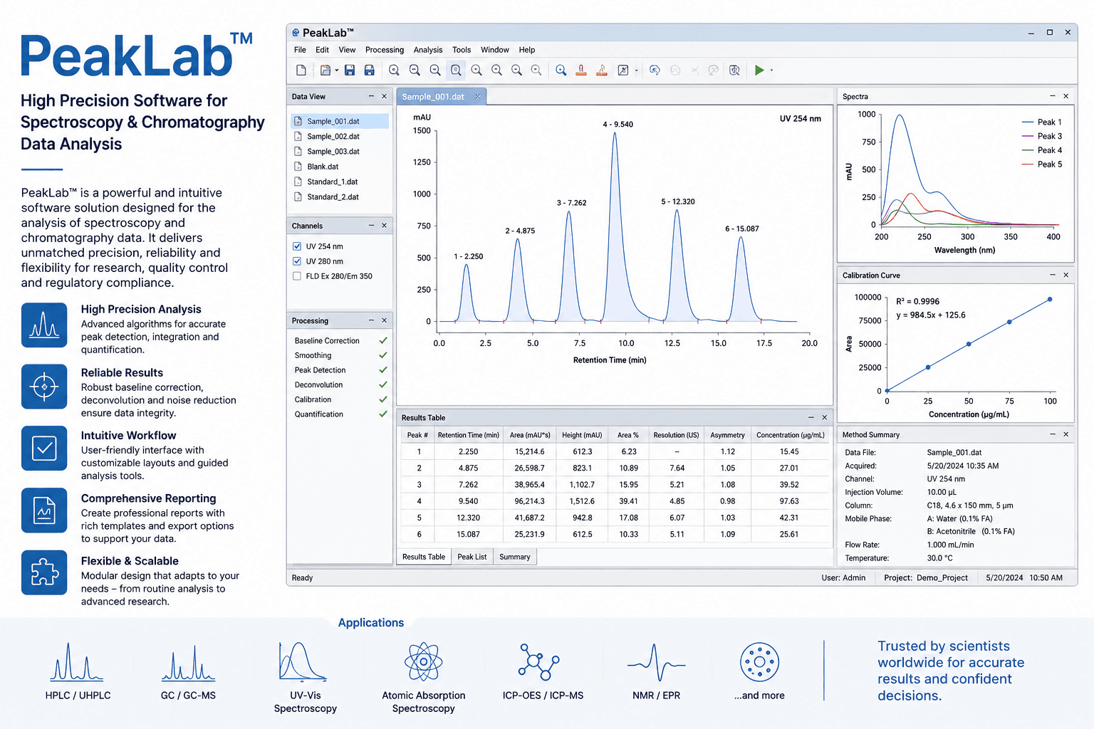This screenshot has height=729, width=1094.
Task: Start processing with the green Run arrow
Action: coord(759,70)
